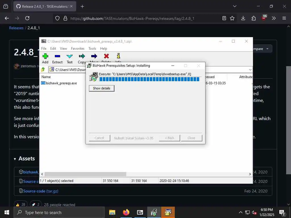Open Firefox hamburger application menu
291x218 pixels.
(x=284, y=18)
